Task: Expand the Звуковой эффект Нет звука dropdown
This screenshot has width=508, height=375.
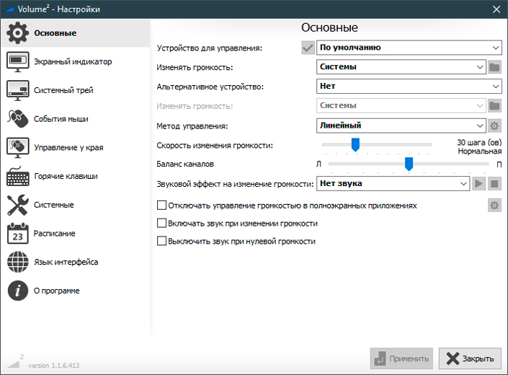Action: coord(393,183)
